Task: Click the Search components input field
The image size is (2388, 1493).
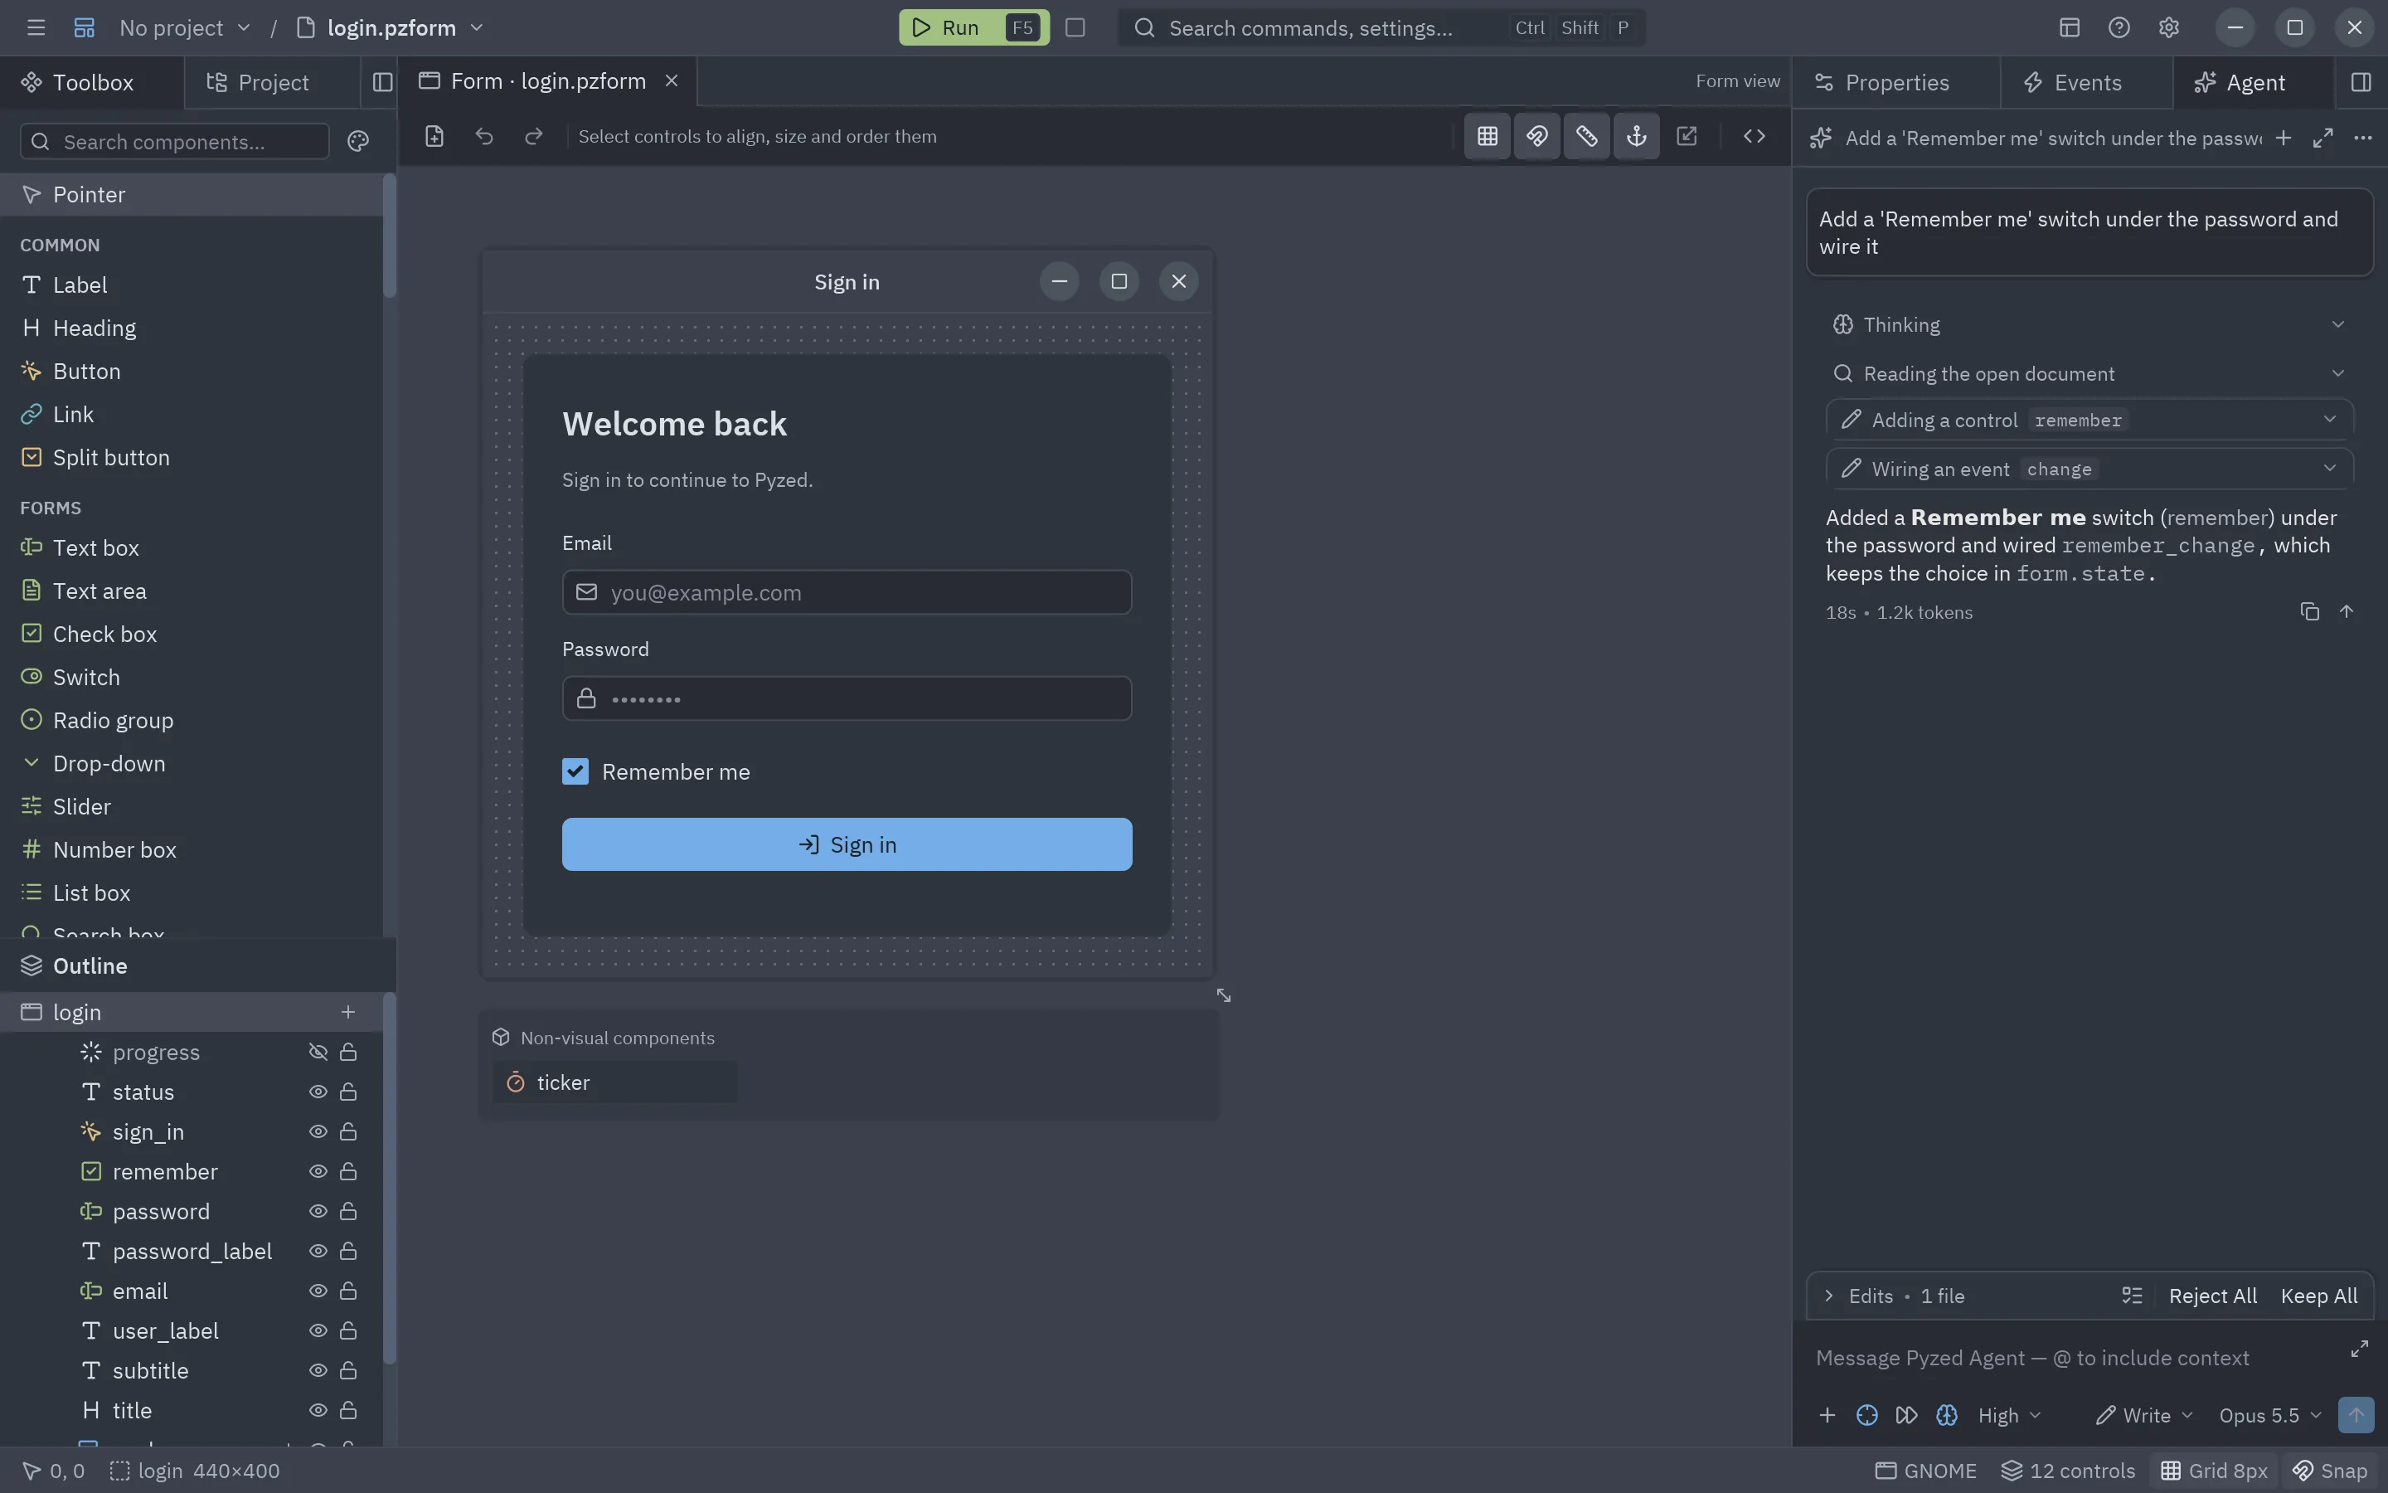Action: (176, 141)
